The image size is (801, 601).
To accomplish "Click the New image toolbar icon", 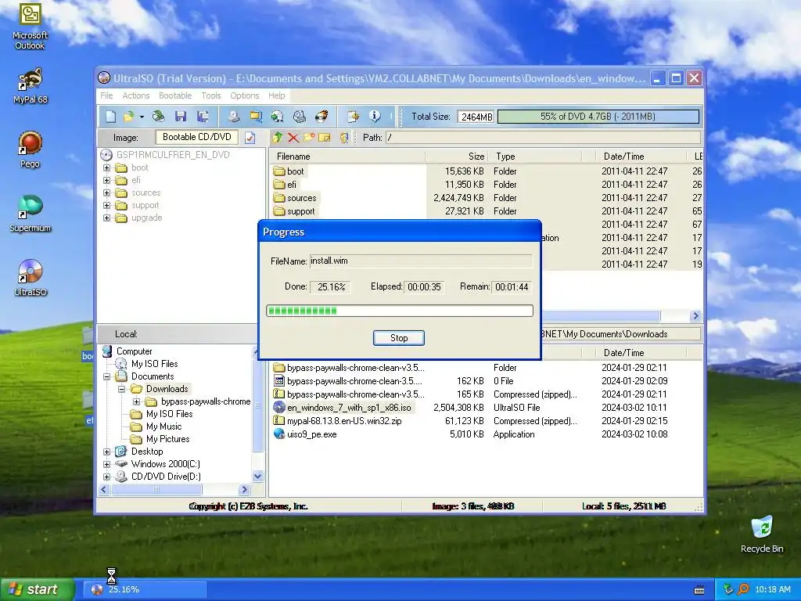I will tap(110, 117).
